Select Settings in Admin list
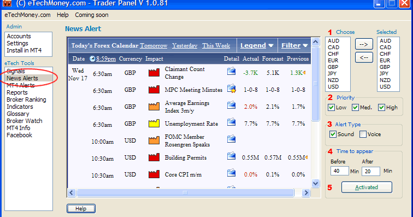This screenshot has width=413, height=217. coord(17,43)
